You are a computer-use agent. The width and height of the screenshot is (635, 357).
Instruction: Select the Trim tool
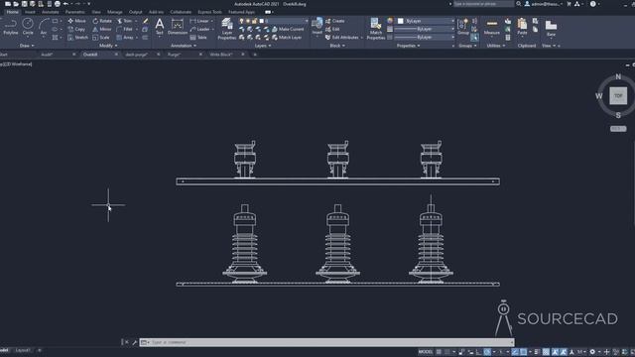tap(124, 21)
